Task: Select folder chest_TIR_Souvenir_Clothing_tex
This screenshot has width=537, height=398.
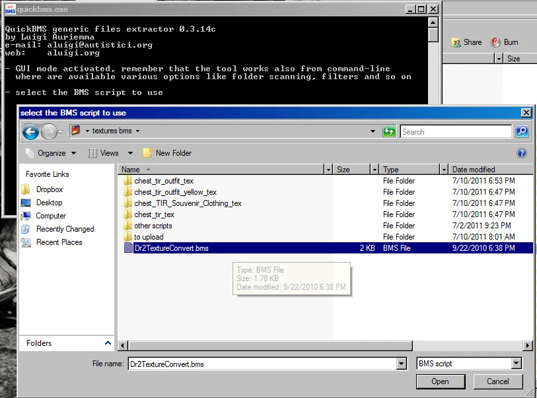Action: point(188,203)
